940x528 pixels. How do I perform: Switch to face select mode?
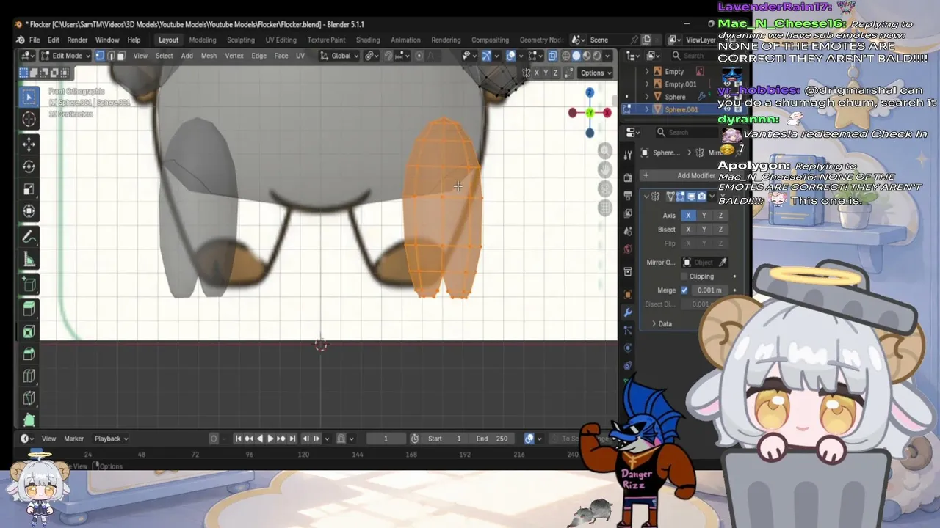[121, 56]
